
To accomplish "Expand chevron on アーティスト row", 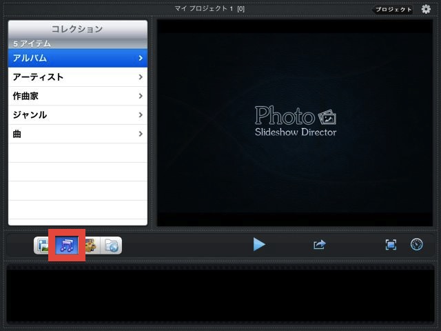I will point(141,77).
